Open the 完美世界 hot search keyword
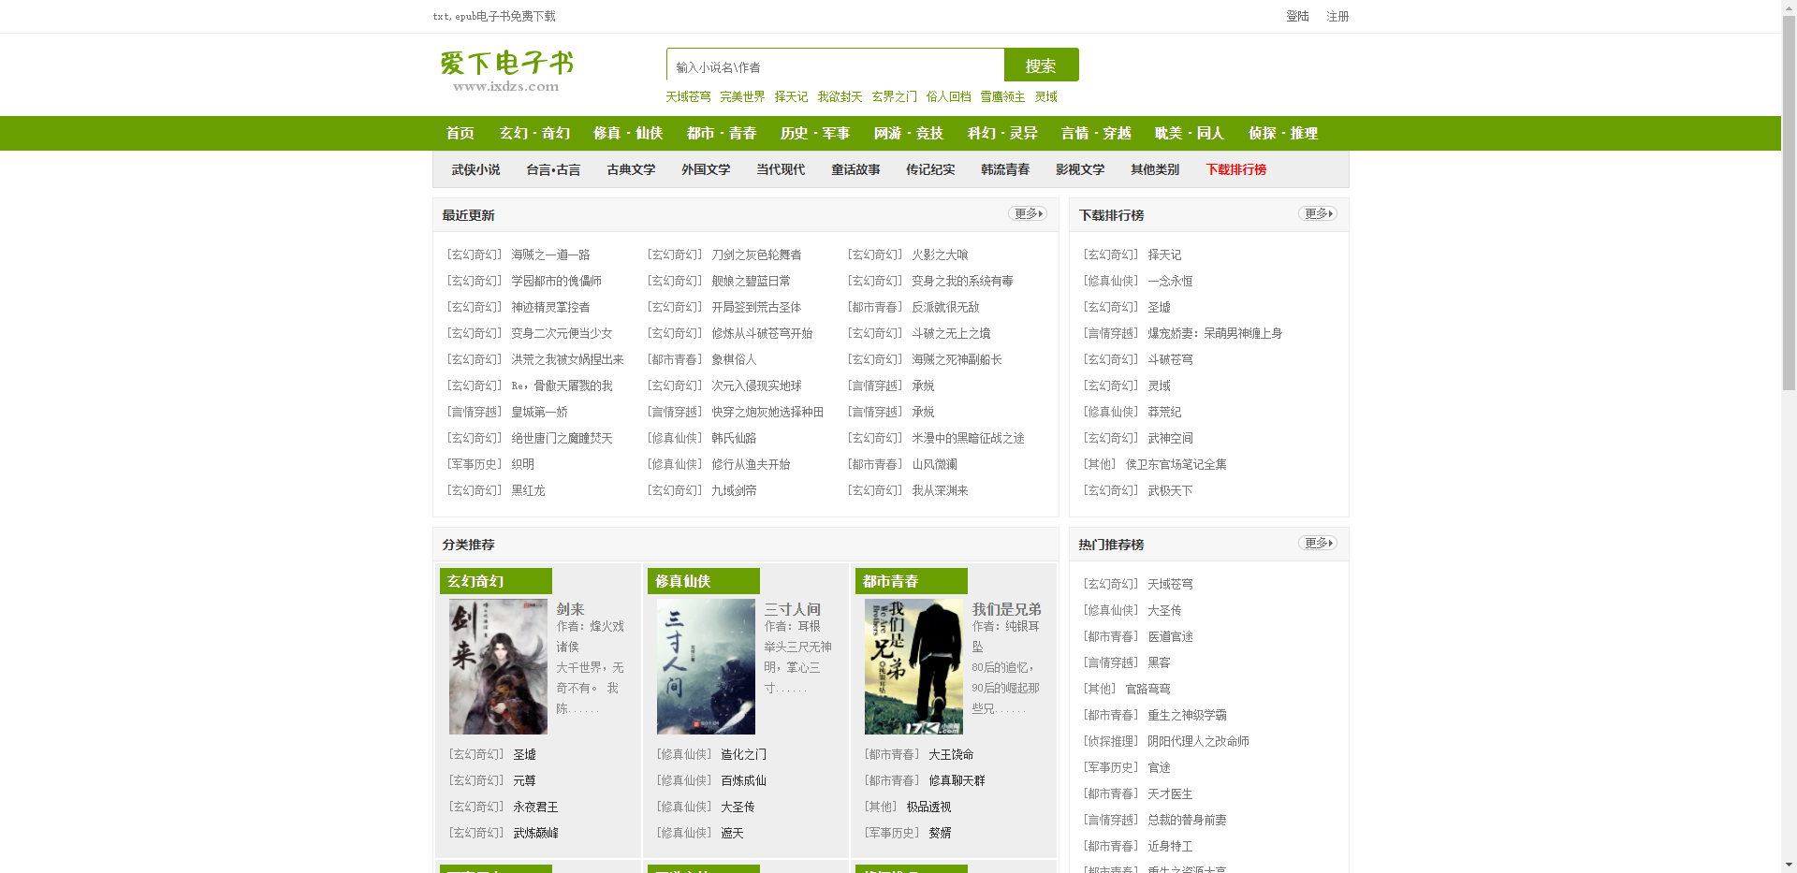Image resolution: width=1797 pixels, height=873 pixels. [742, 96]
